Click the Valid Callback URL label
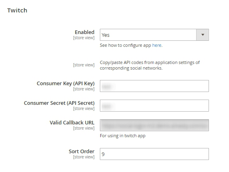The width and height of the screenshot is (229, 172). (x=72, y=123)
